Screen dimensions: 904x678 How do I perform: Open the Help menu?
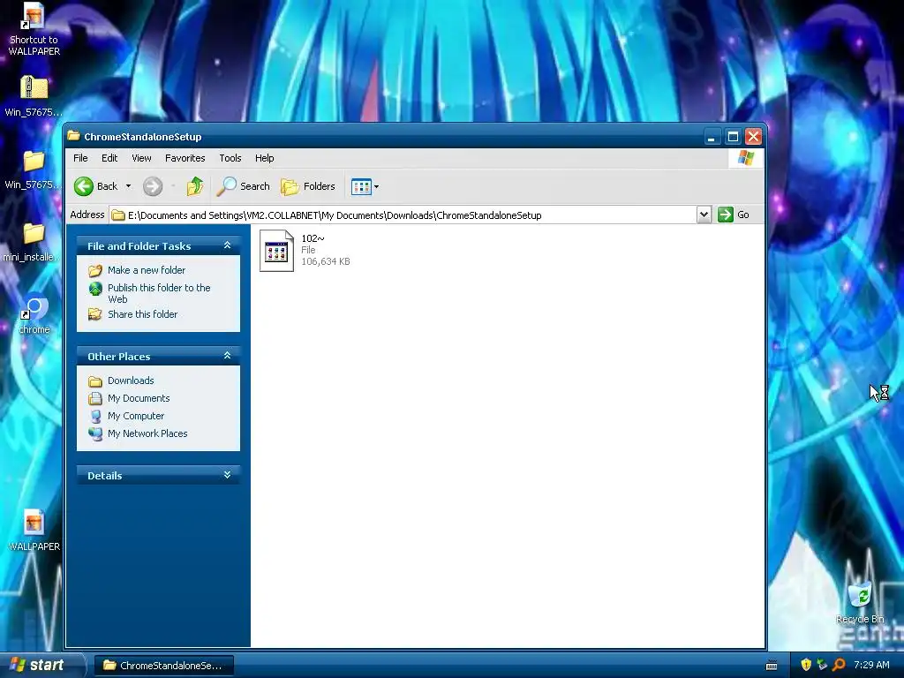click(265, 158)
